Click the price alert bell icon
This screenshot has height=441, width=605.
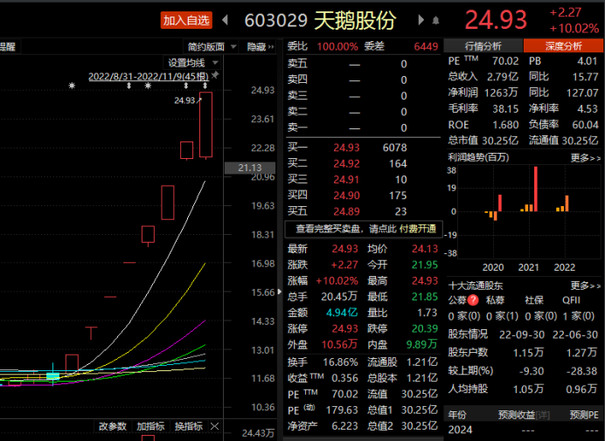pyautogui.click(x=435, y=20)
